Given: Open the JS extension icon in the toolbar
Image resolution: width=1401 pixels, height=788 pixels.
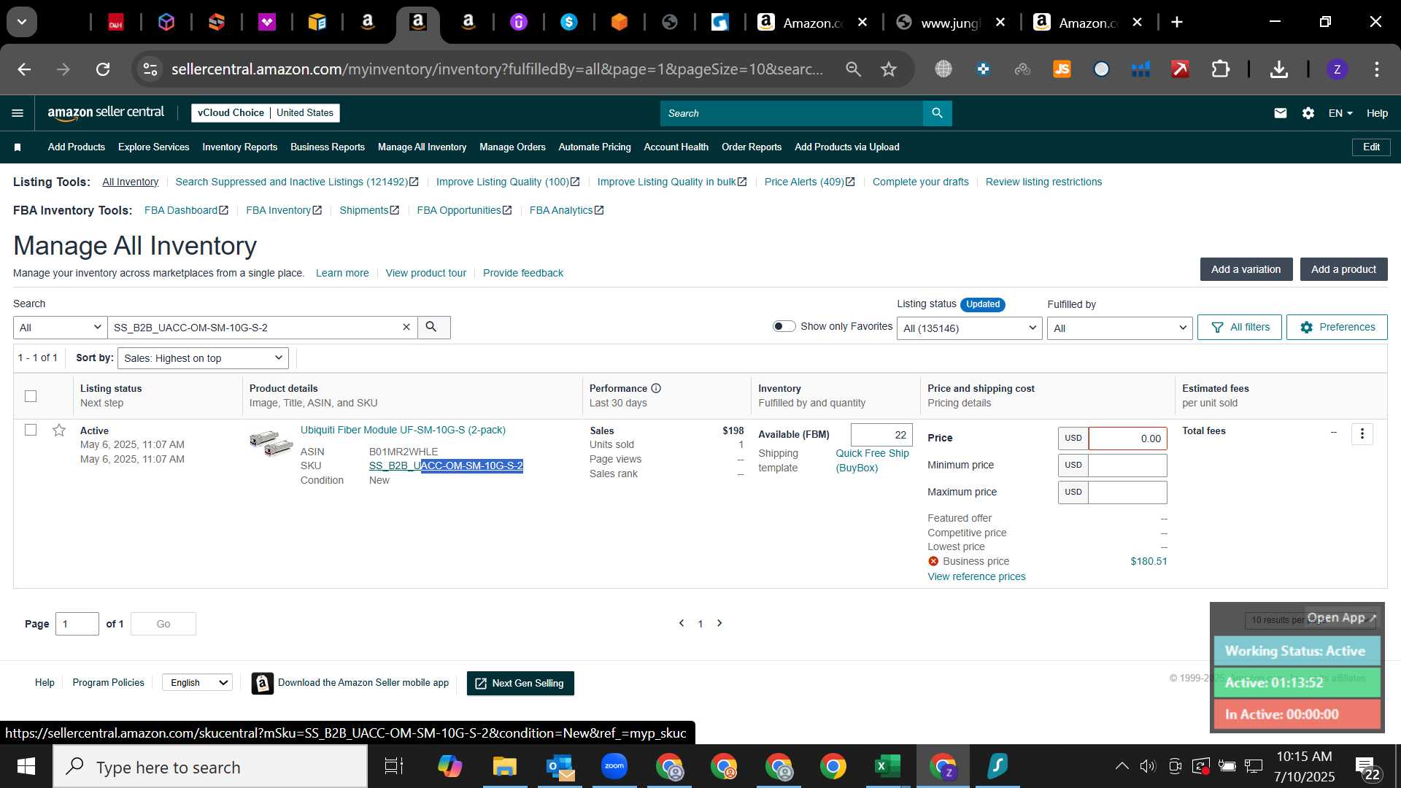Looking at the screenshot, I should [x=1062, y=69].
